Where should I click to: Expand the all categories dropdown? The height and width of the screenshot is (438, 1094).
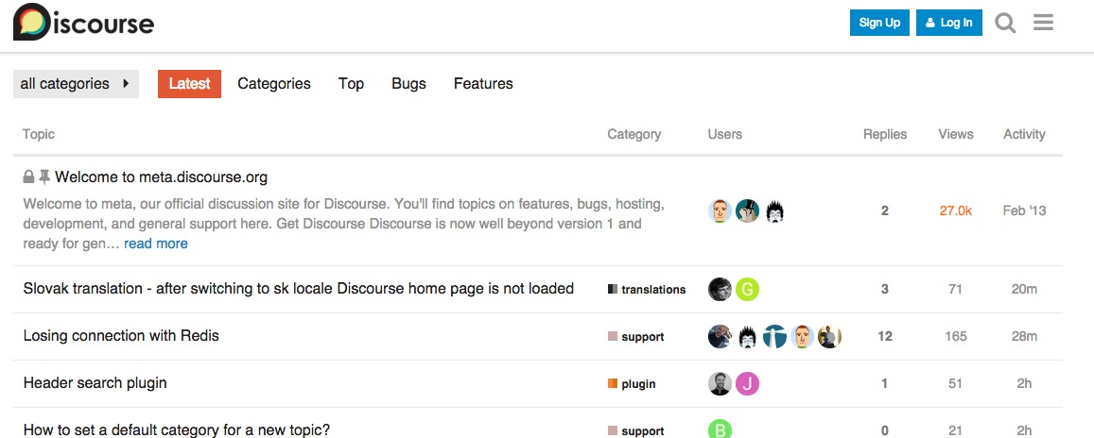click(x=76, y=84)
